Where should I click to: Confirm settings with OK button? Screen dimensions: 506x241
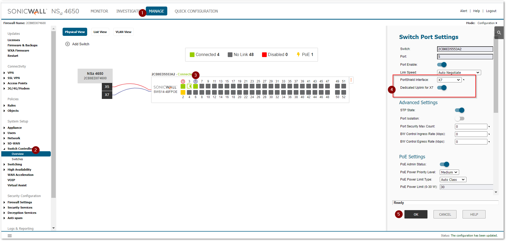[416, 214]
